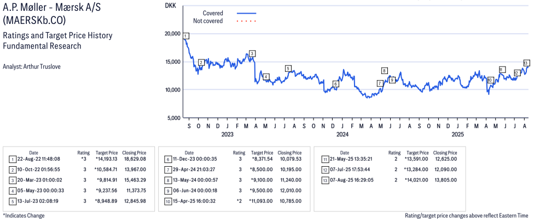
Task: Click the Fundamental Research subtitle
Action: pos(42,46)
